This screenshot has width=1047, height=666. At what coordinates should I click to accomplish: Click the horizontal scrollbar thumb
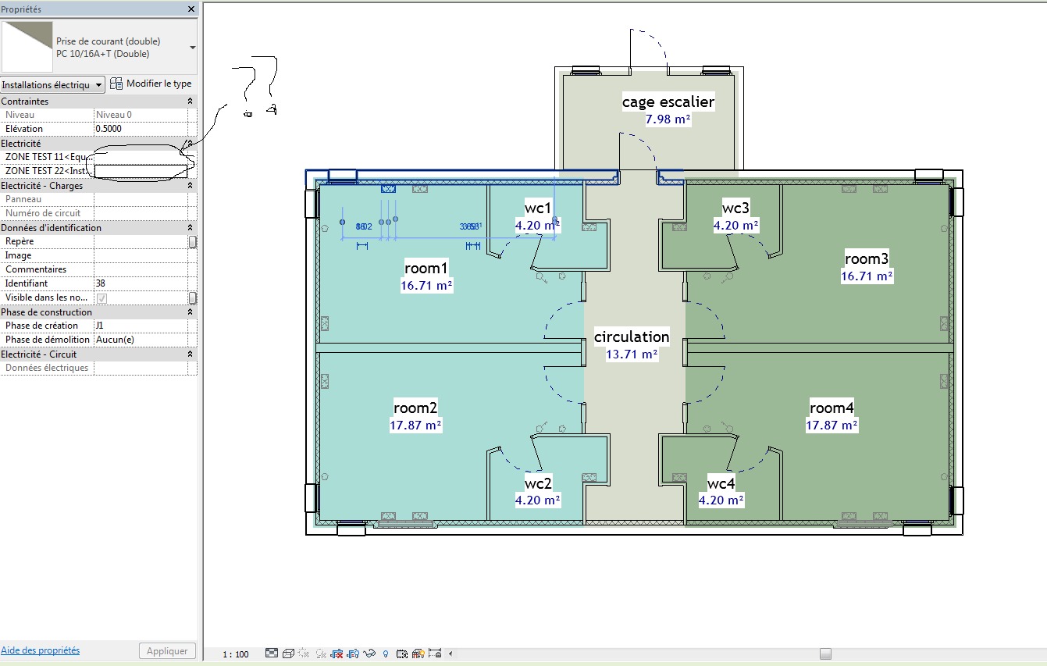(825, 654)
